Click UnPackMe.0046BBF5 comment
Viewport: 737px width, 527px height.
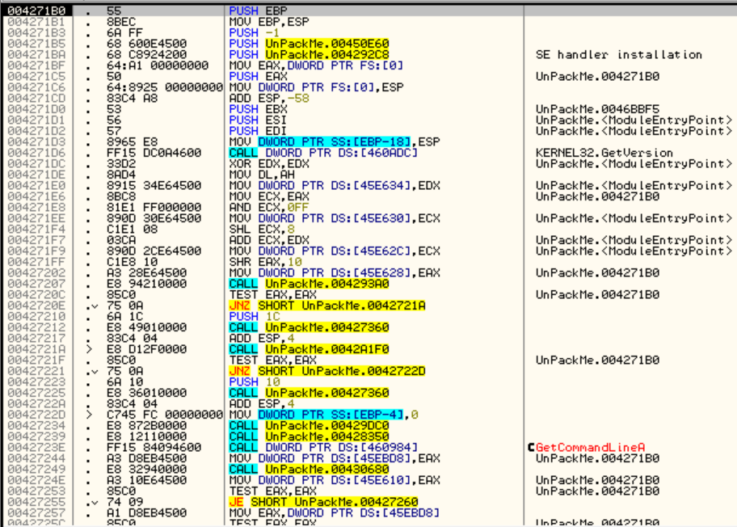tap(597, 109)
